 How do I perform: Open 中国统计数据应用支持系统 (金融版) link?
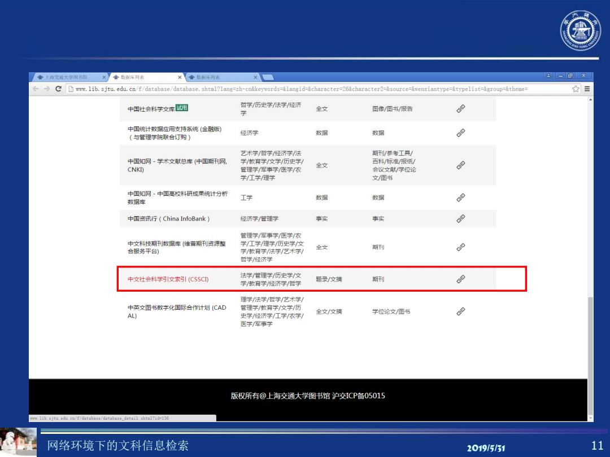175,133
